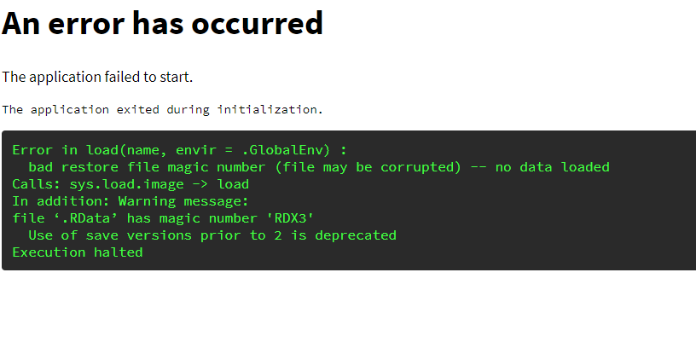Click the 'An error has occurred' heading
The width and height of the screenshot is (696, 342).
(x=162, y=22)
